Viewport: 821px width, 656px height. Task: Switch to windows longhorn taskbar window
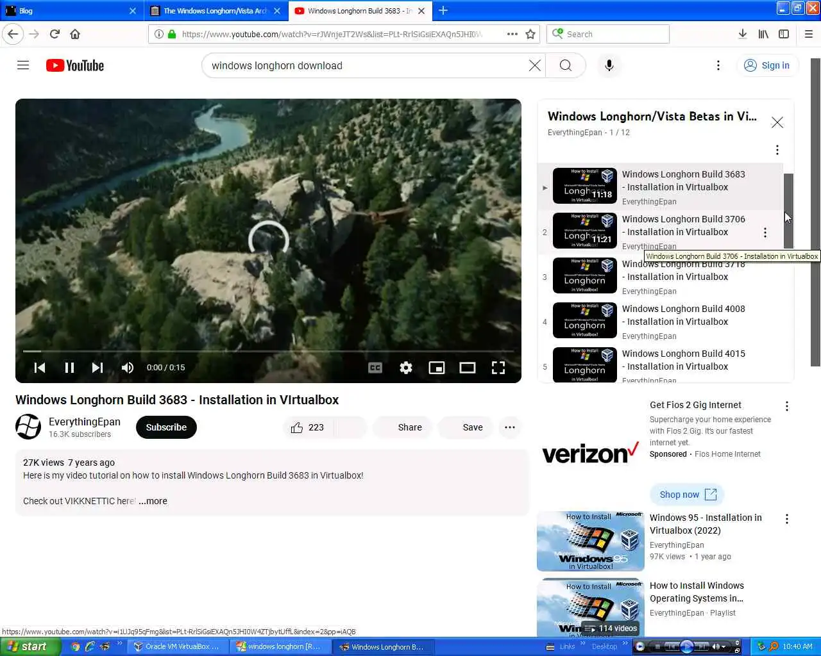click(x=280, y=646)
